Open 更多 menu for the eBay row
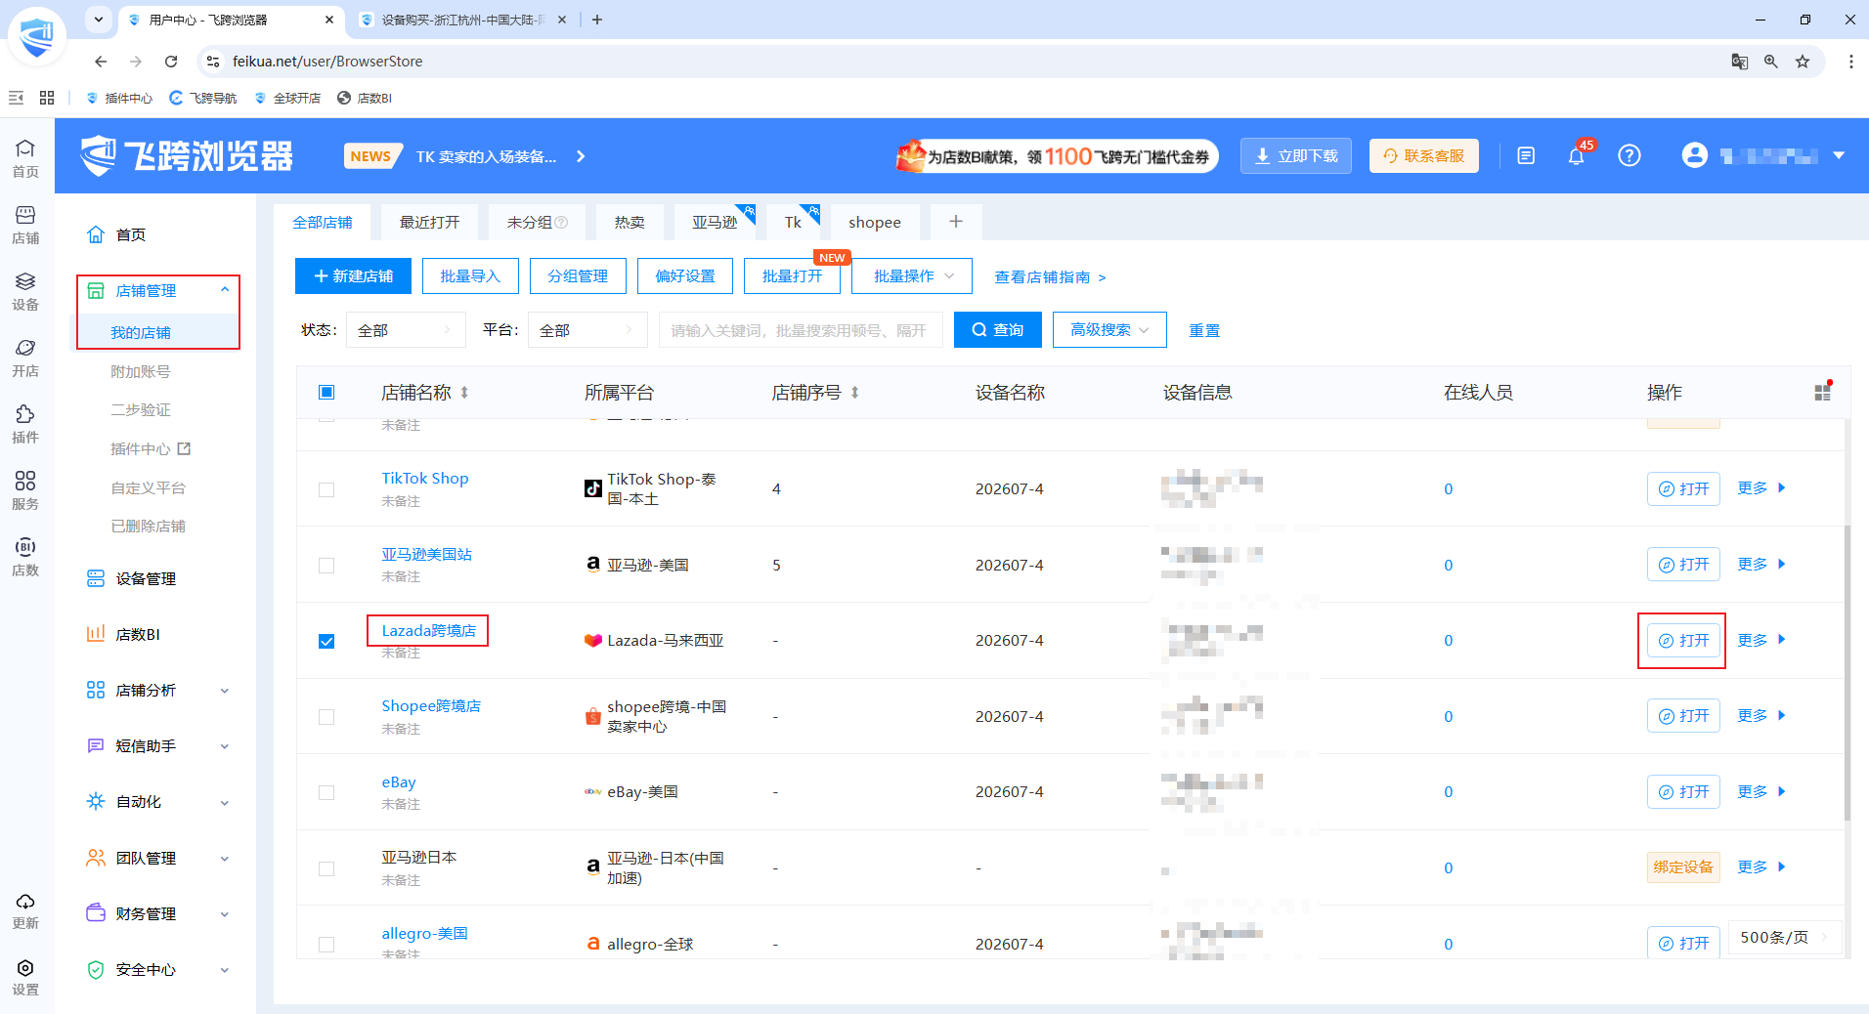1869x1014 pixels. click(1761, 791)
